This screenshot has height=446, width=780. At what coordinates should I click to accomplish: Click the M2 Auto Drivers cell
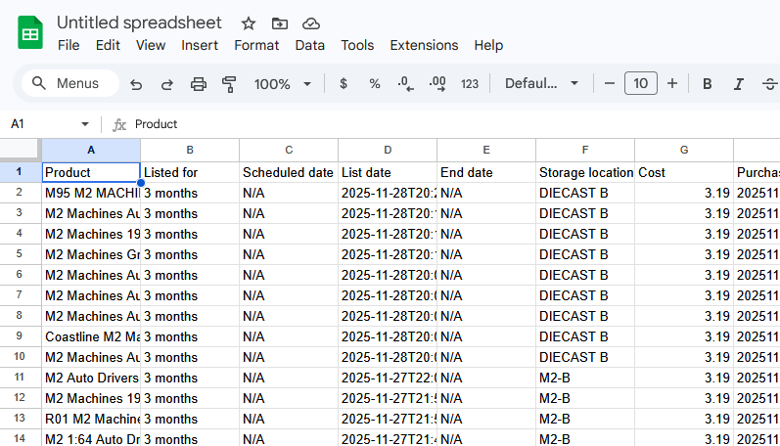(x=91, y=378)
